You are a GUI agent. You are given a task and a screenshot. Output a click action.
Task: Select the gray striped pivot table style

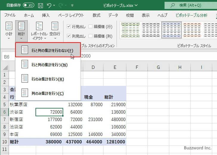[x=151, y=30]
